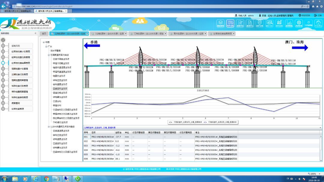Close the 九洲航道桥 监测 tab

[x=126, y=34]
